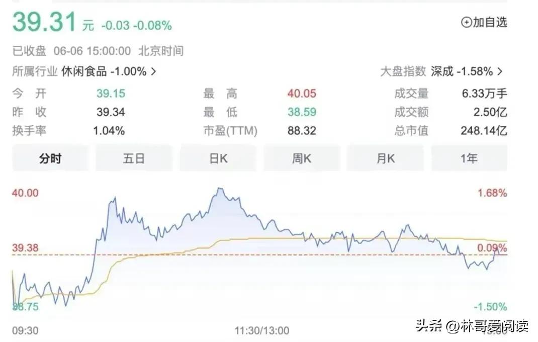Viewport: 538px width, 342px height.
Task: Select the 周K weekly tab
Action: (302, 158)
